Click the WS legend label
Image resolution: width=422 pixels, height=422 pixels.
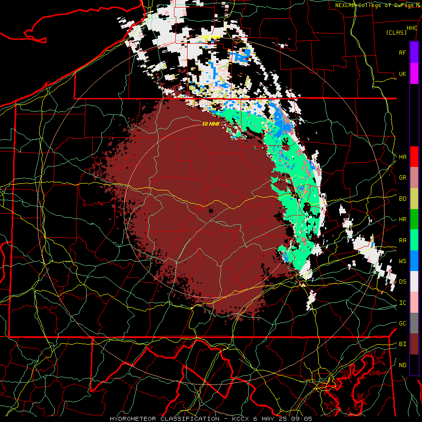pos(402,261)
